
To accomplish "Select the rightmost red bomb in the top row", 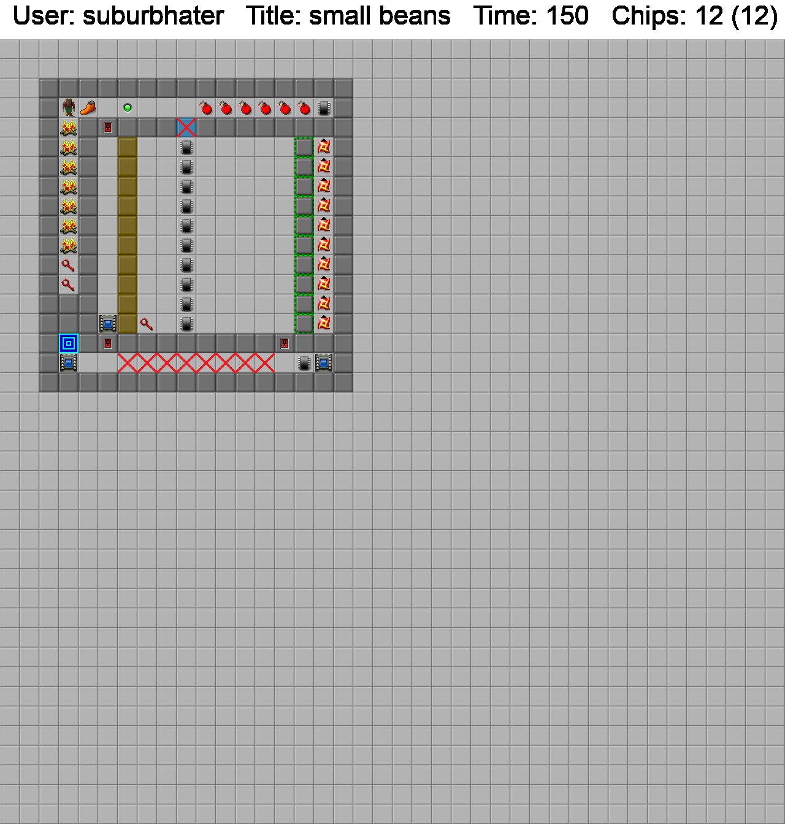I will tap(304, 108).
